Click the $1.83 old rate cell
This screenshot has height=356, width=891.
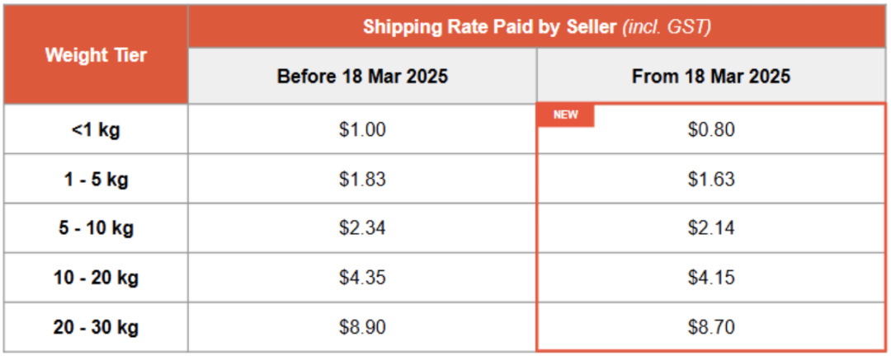362,179
